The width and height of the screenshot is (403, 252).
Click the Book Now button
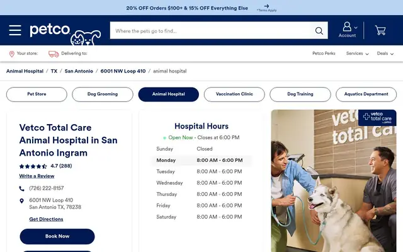(57, 236)
